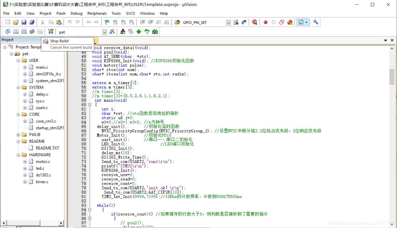The image size is (397, 228).
Task: Select usart.c file
Action: (42, 108)
